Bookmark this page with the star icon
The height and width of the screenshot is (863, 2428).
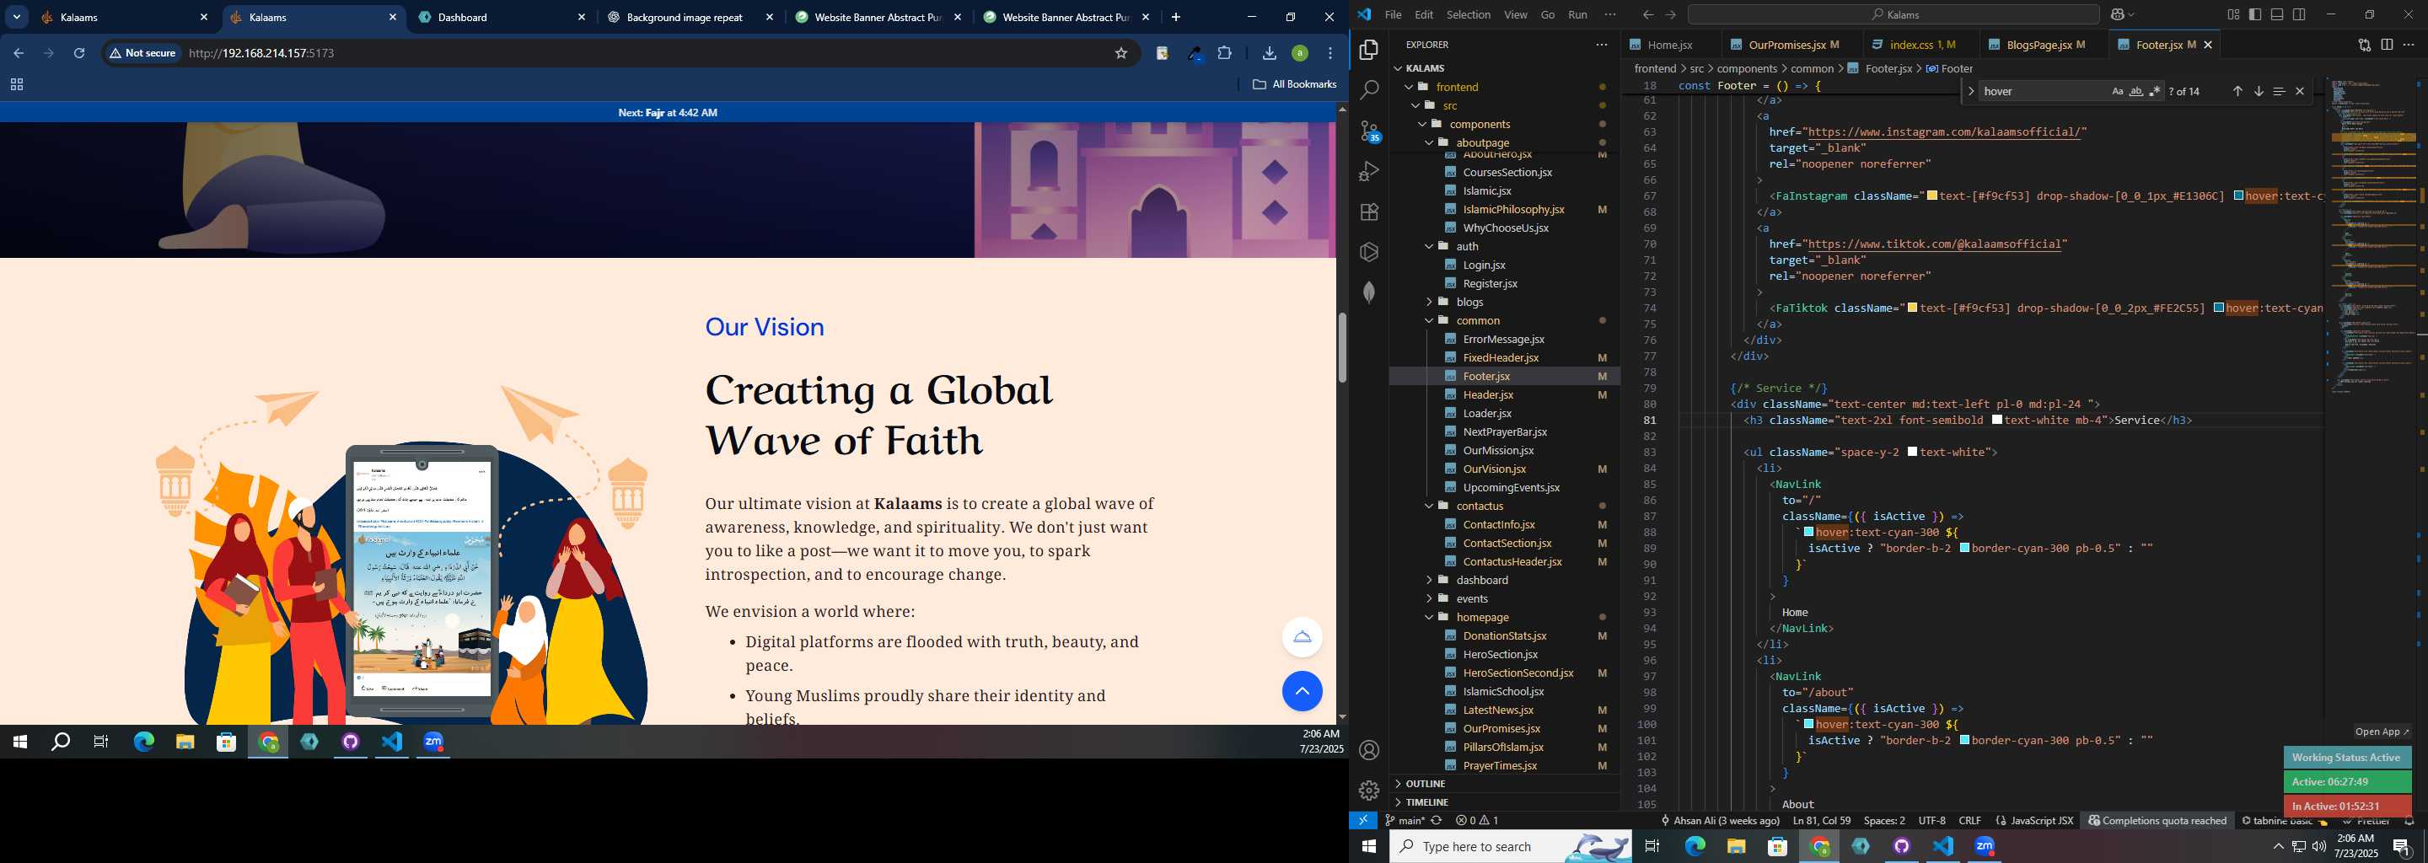(1120, 53)
